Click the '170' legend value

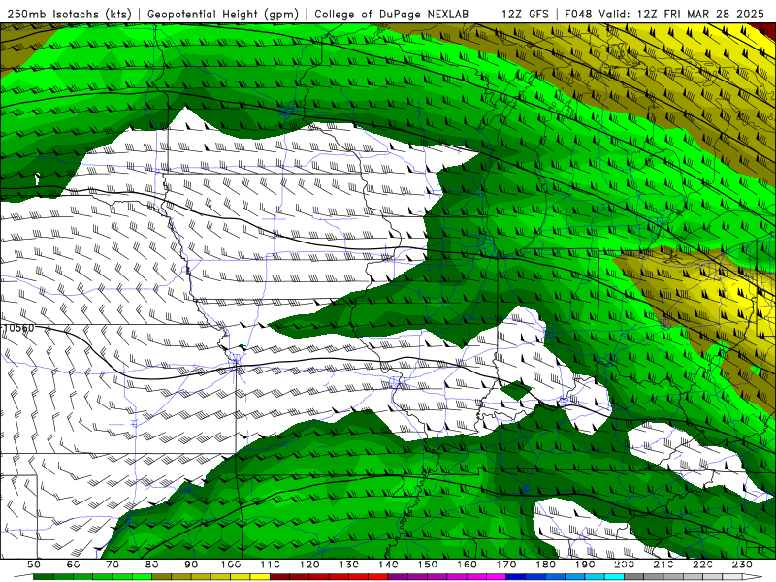pyautogui.click(x=505, y=565)
